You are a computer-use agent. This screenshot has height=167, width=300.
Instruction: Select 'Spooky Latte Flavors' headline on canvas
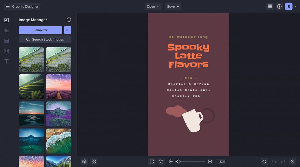tap(188, 56)
